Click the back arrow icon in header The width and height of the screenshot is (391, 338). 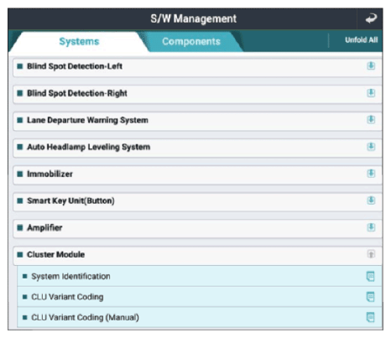[x=371, y=18]
